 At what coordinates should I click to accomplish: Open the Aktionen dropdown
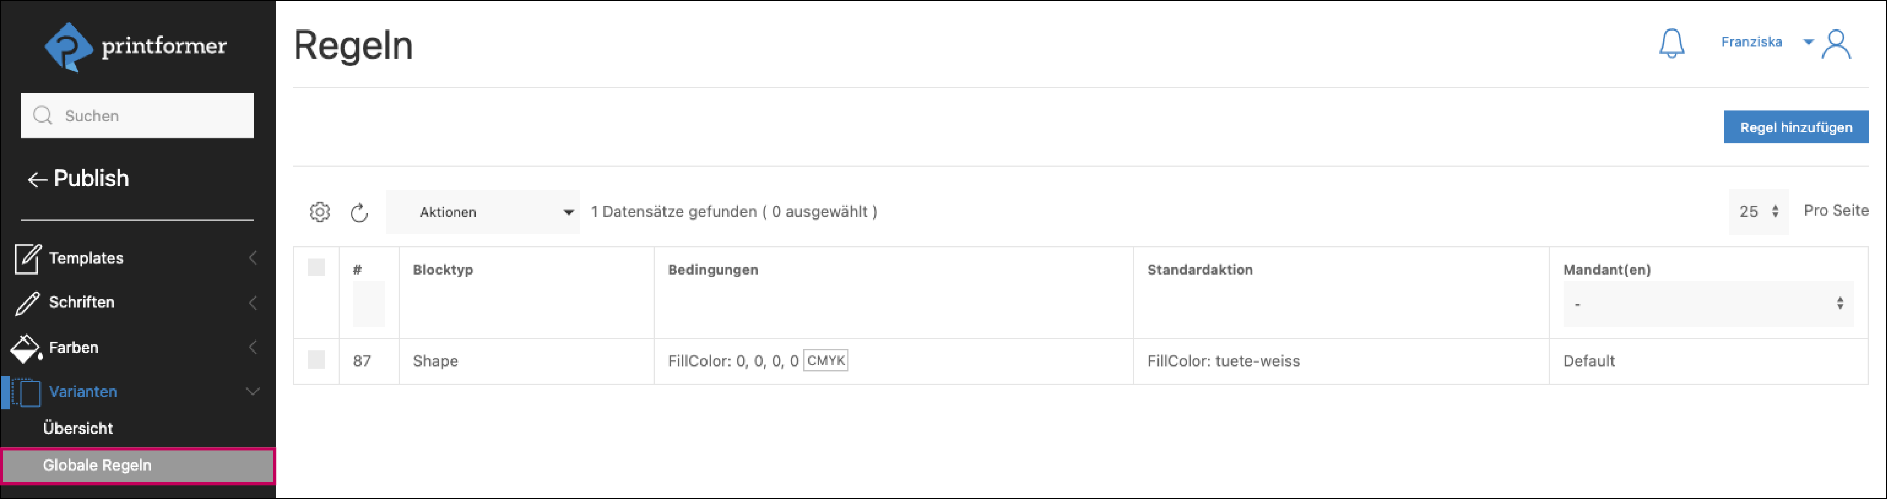click(483, 212)
